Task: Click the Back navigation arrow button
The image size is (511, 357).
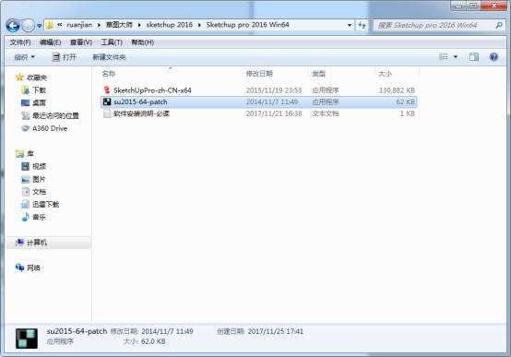Action: coord(13,26)
